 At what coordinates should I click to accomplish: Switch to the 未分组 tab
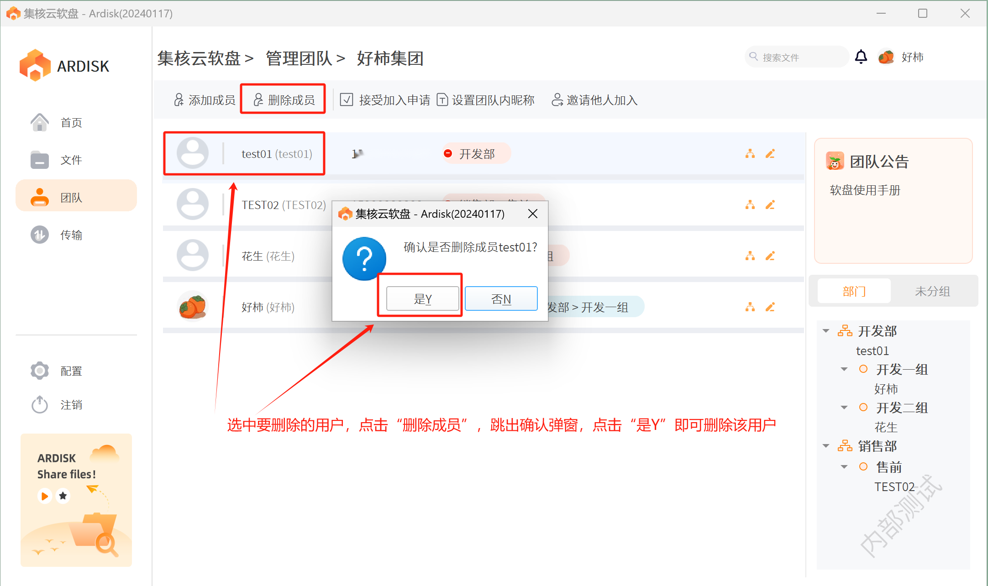(932, 291)
